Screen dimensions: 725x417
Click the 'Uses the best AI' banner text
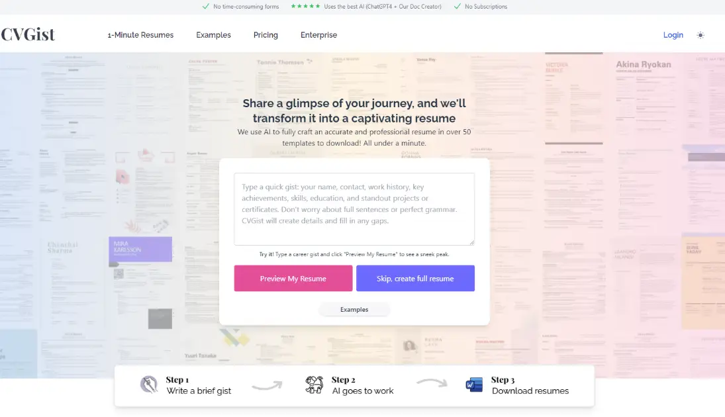point(383,7)
